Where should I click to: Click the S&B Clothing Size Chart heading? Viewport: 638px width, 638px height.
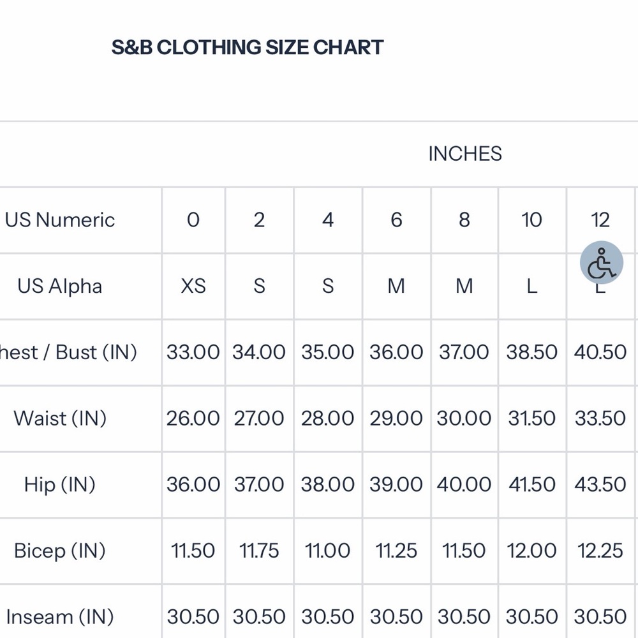248,47
